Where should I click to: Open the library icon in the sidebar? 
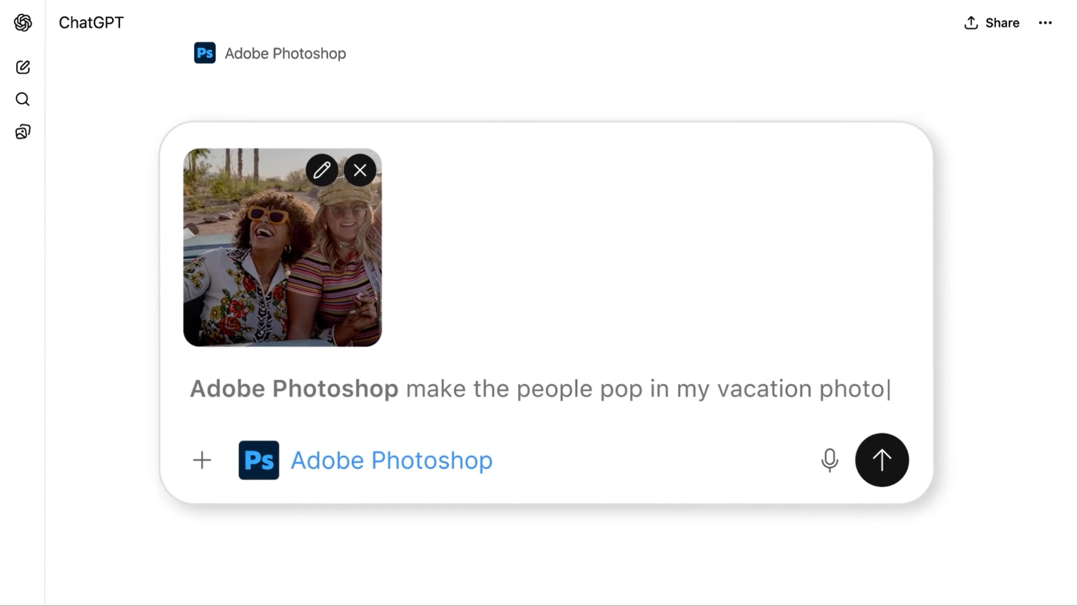point(22,131)
